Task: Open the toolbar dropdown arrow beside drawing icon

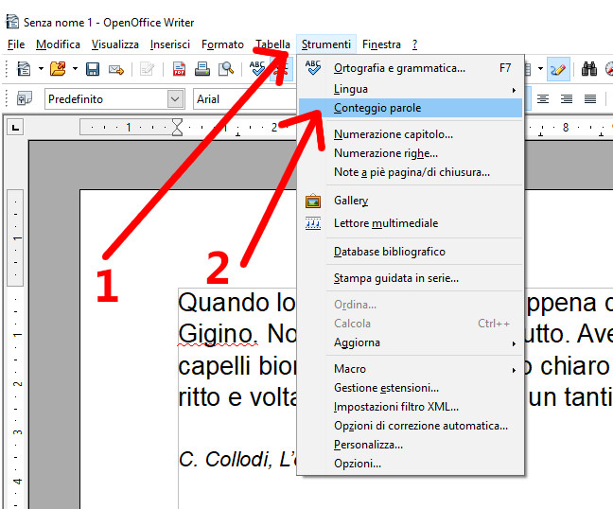Action: click(x=540, y=69)
